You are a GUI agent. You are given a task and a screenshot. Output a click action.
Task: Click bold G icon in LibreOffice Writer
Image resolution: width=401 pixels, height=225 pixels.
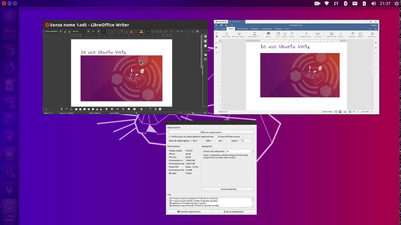click(x=104, y=31)
